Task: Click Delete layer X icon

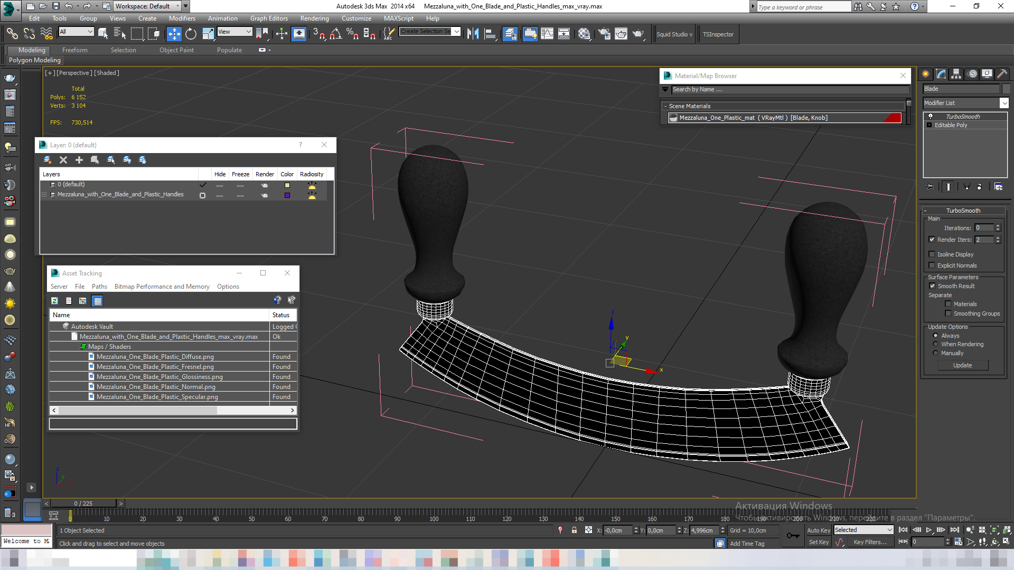Action: tap(63, 160)
